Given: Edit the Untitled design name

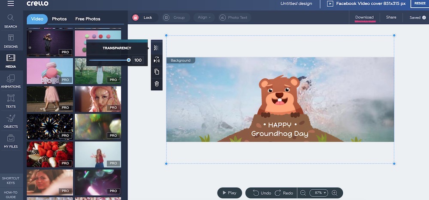Looking at the screenshot, I should pyautogui.click(x=296, y=3).
